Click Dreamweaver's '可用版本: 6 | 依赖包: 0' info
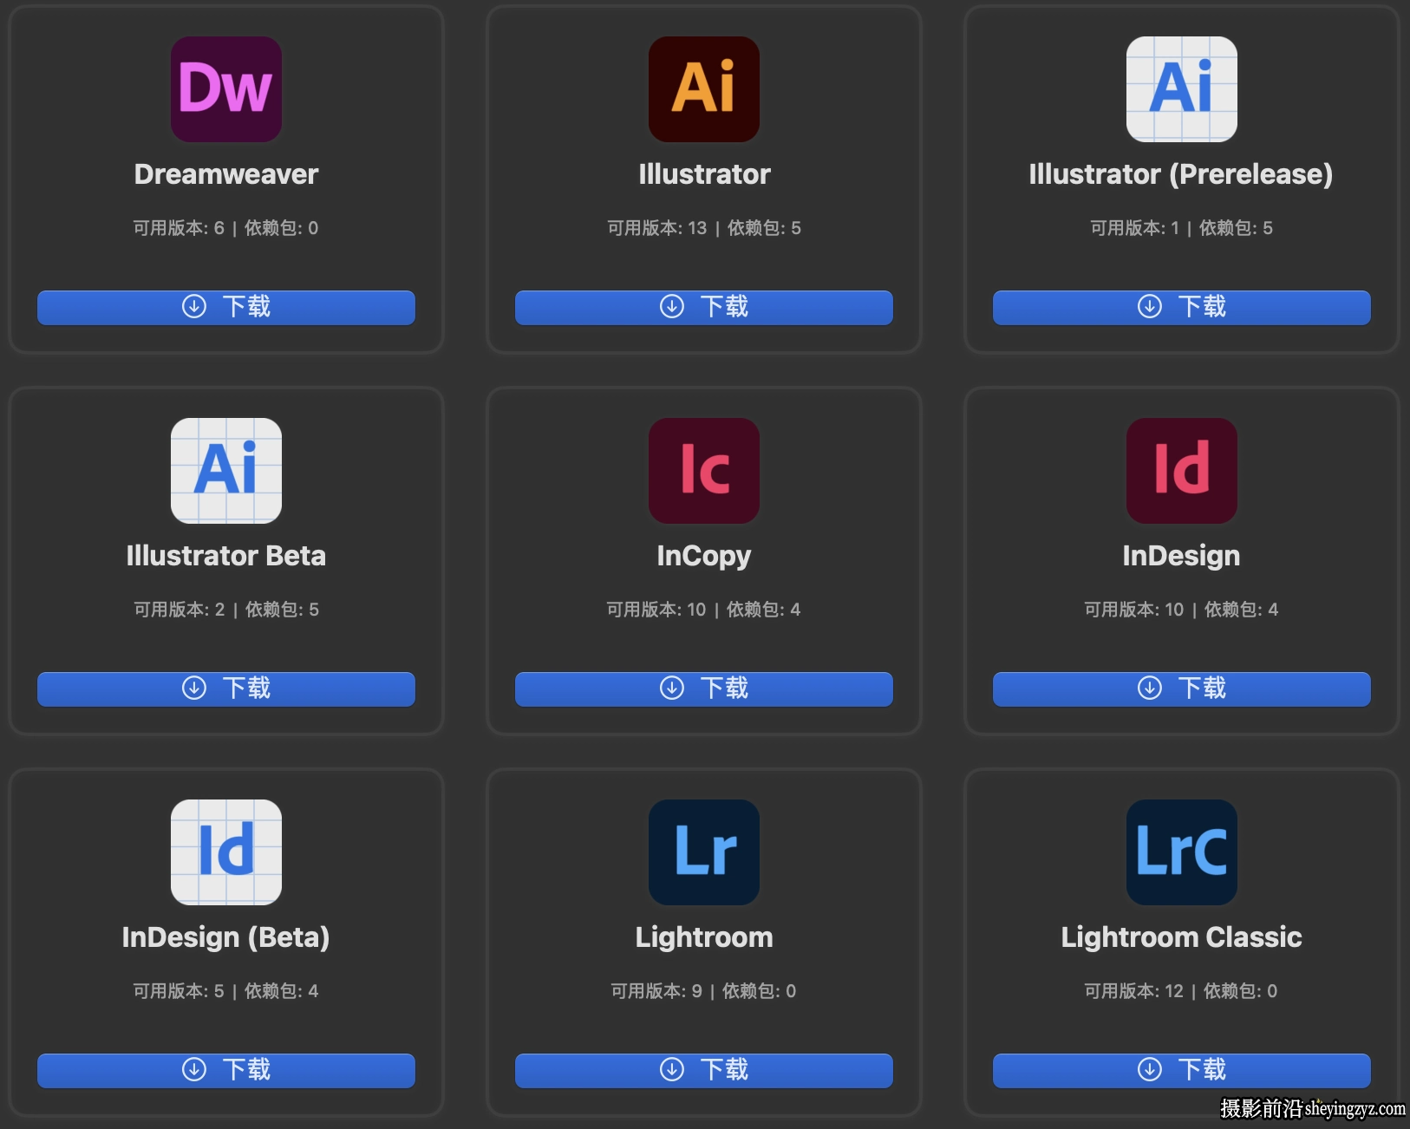This screenshot has width=1410, height=1129. click(226, 228)
